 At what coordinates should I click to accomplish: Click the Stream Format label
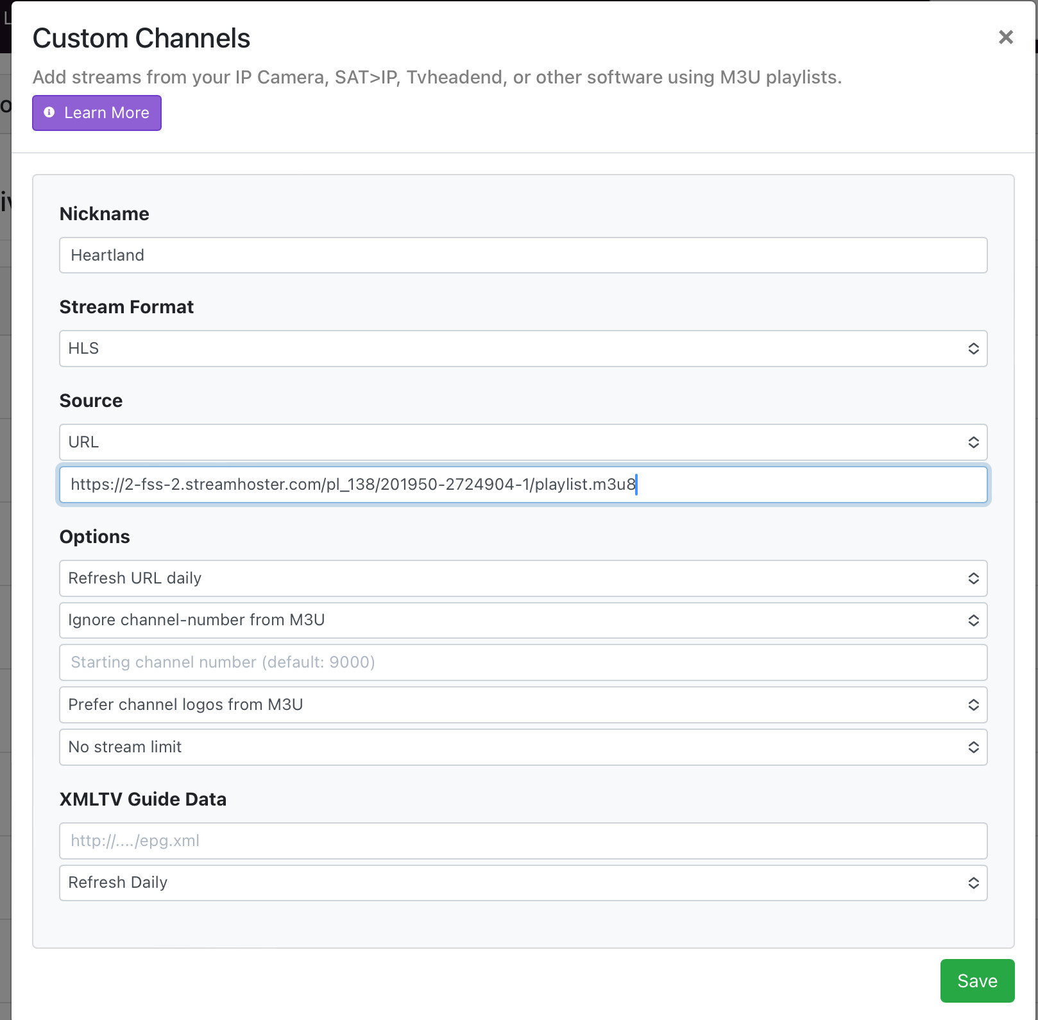pos(126,307)
